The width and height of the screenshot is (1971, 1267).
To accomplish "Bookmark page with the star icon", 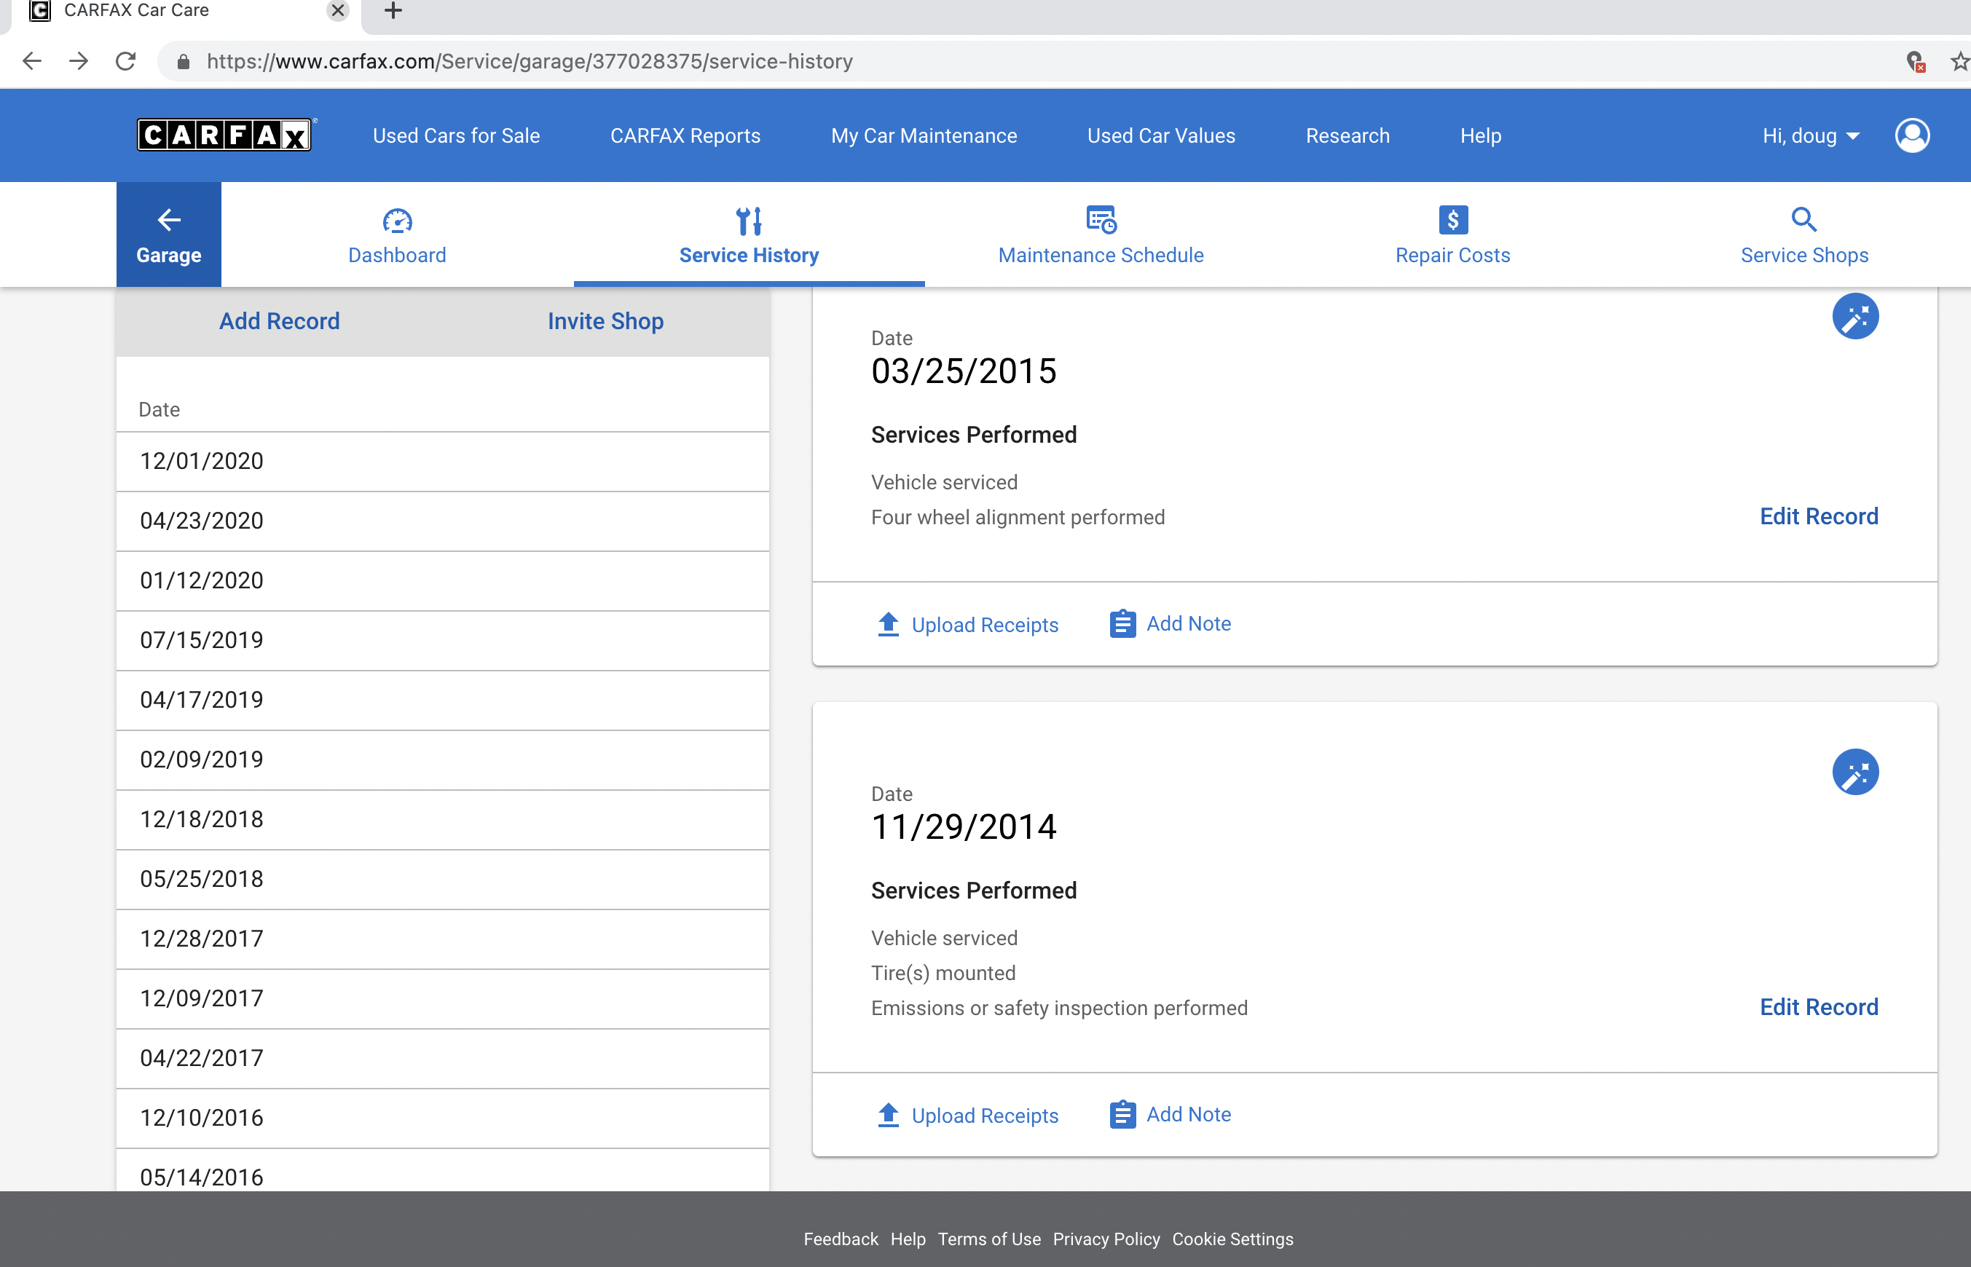I will tap(1959, 61).
